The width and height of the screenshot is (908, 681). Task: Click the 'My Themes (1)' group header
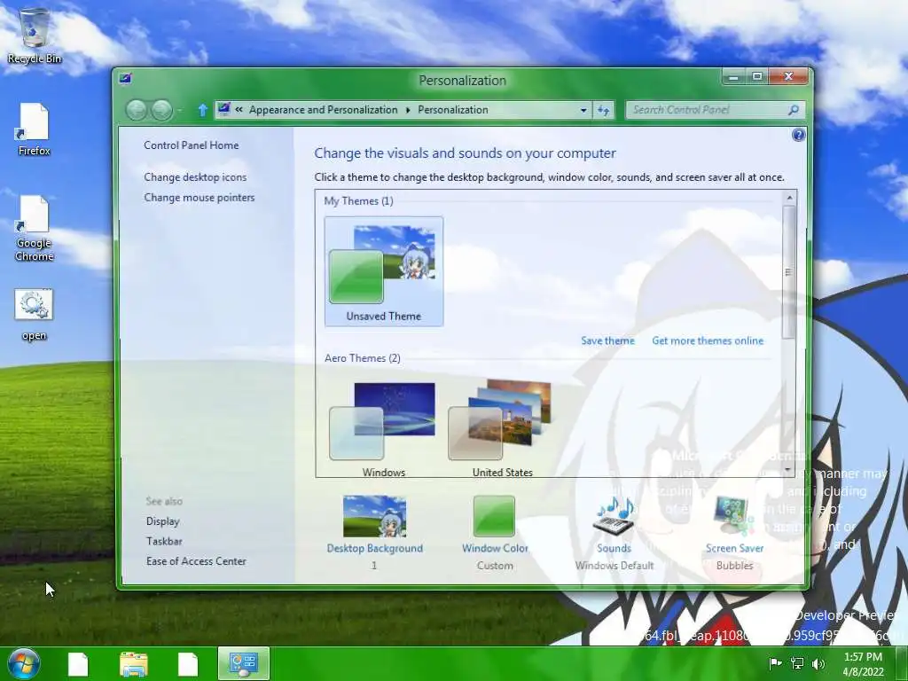point(358,201)
